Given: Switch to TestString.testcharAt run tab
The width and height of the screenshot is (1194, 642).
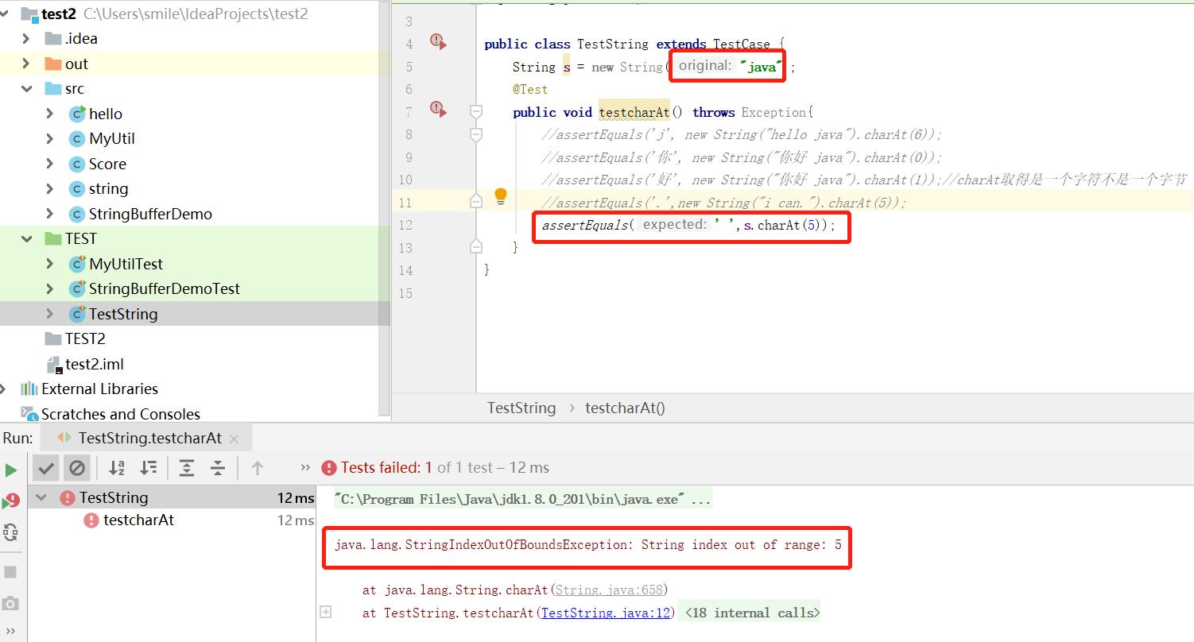Looking at the screenshot, I should (x=149, y=438).
